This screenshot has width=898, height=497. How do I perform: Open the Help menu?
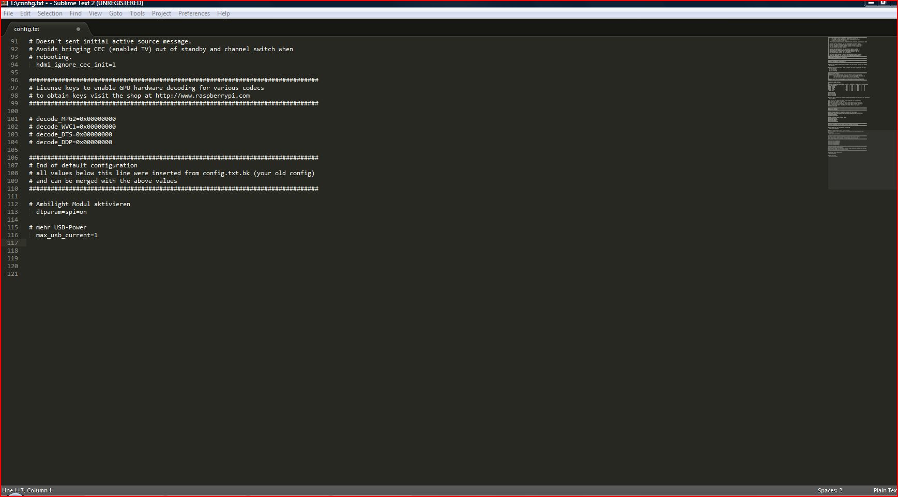point(223,13)
